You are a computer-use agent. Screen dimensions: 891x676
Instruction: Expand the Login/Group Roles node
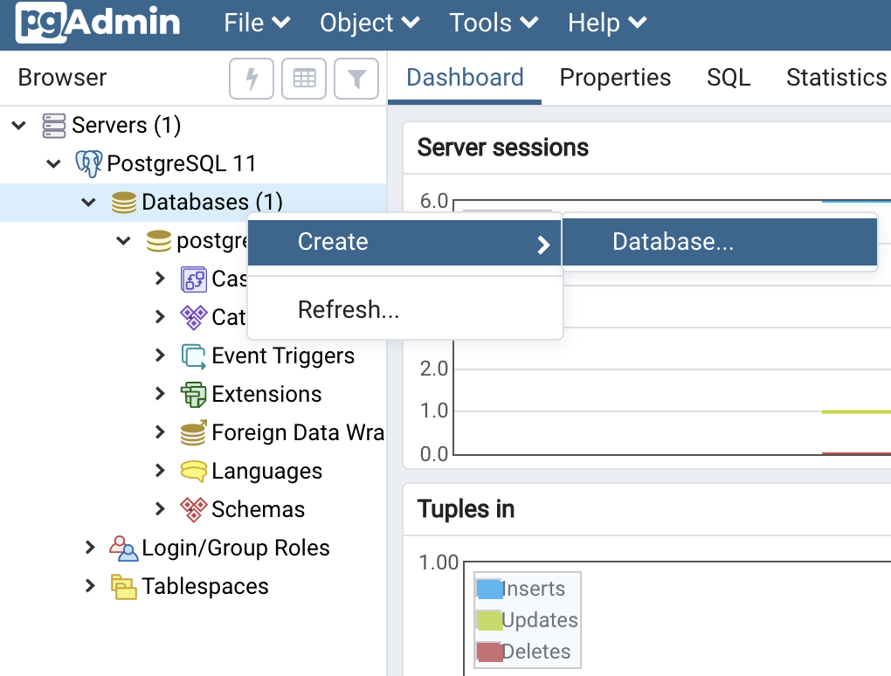coord(90,548)
